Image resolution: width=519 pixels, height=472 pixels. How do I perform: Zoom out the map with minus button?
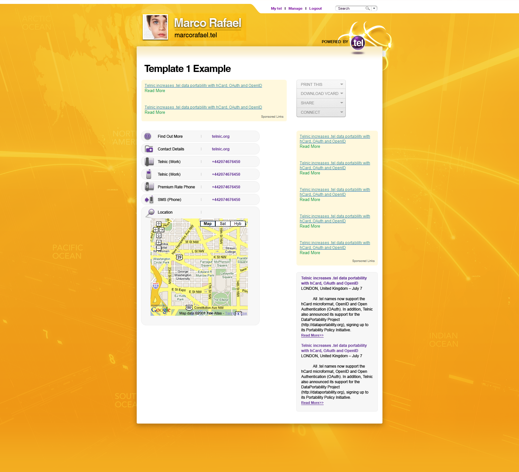pos(159,248)
